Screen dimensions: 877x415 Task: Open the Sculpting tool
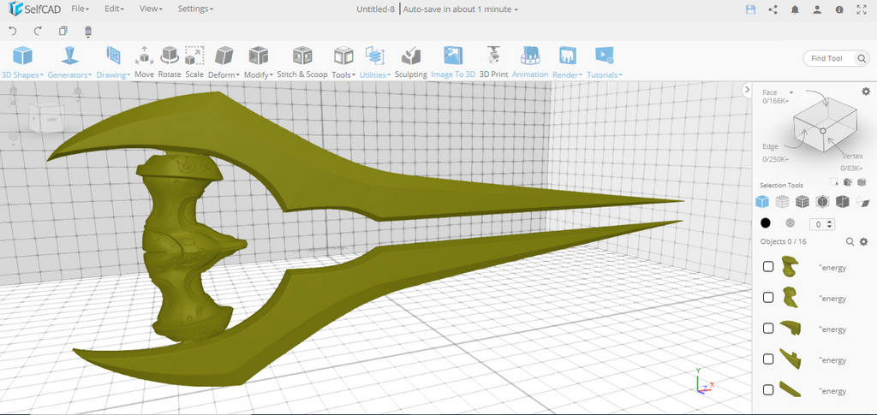click(x=410, y=62)
